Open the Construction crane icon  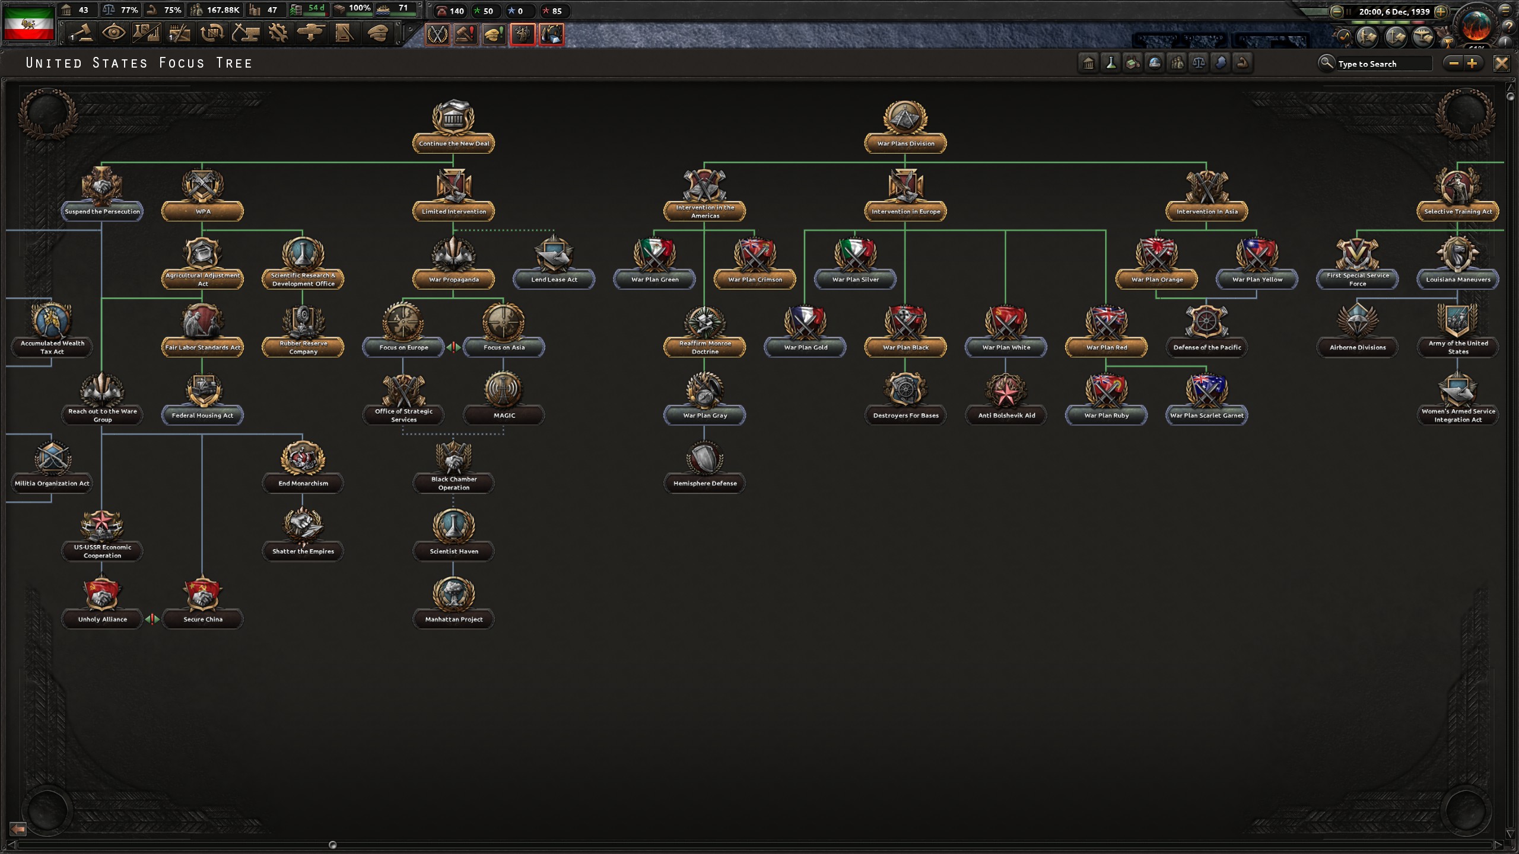tap(245, 33)
